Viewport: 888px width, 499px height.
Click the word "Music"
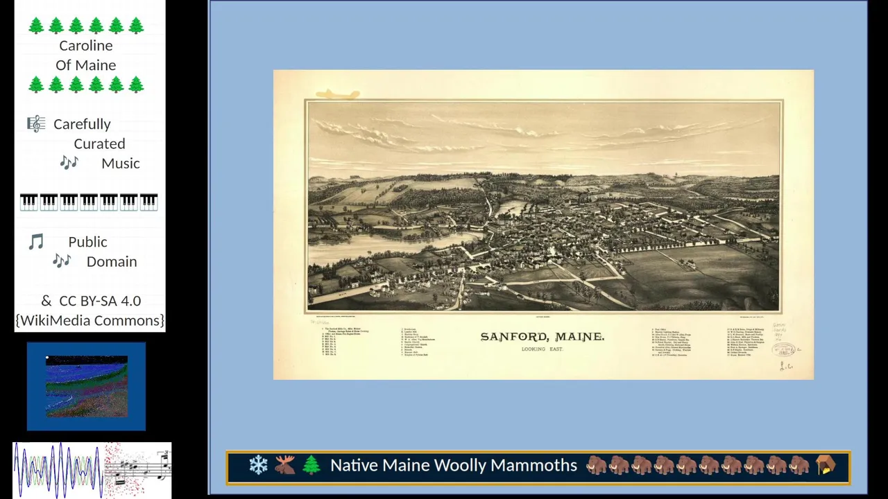click(121, 164)
